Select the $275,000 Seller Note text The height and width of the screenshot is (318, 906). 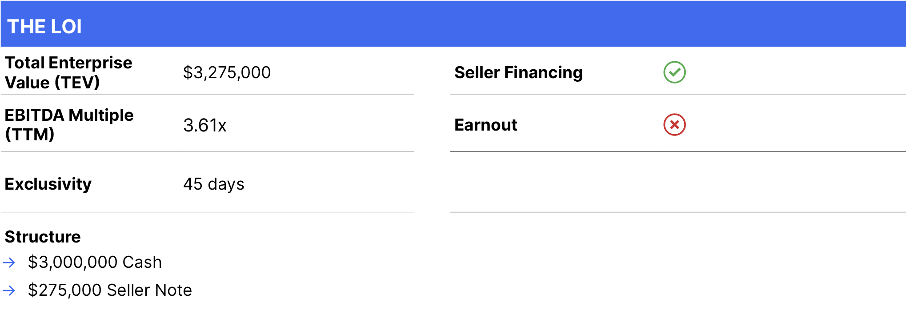(x=110, y=290)
